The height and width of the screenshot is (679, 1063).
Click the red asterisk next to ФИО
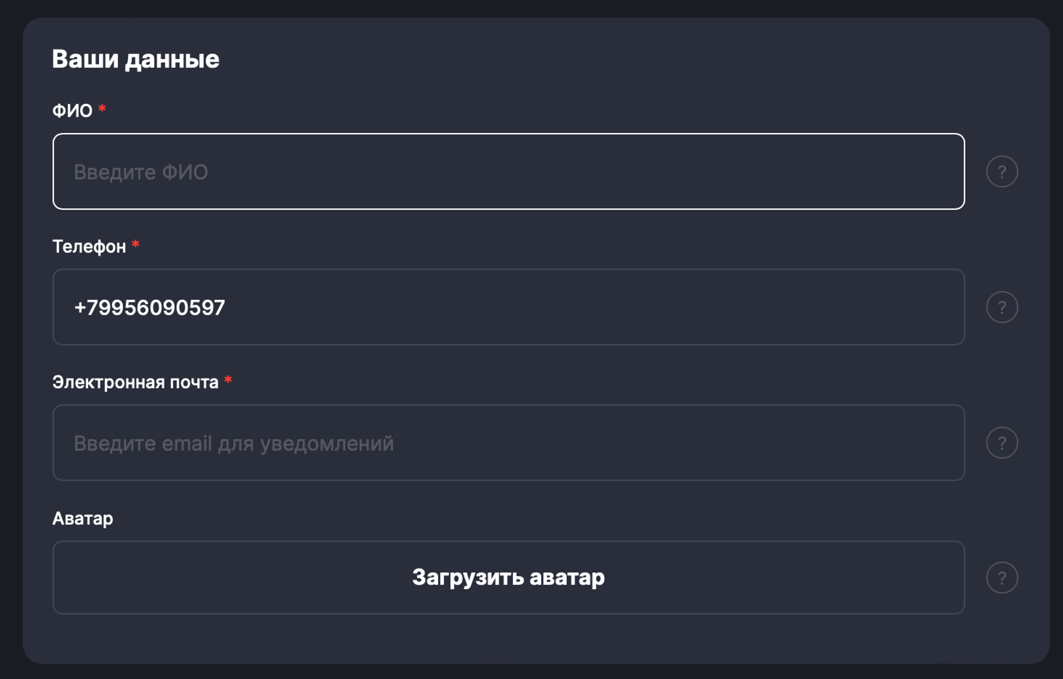click(x=102, y=109)
